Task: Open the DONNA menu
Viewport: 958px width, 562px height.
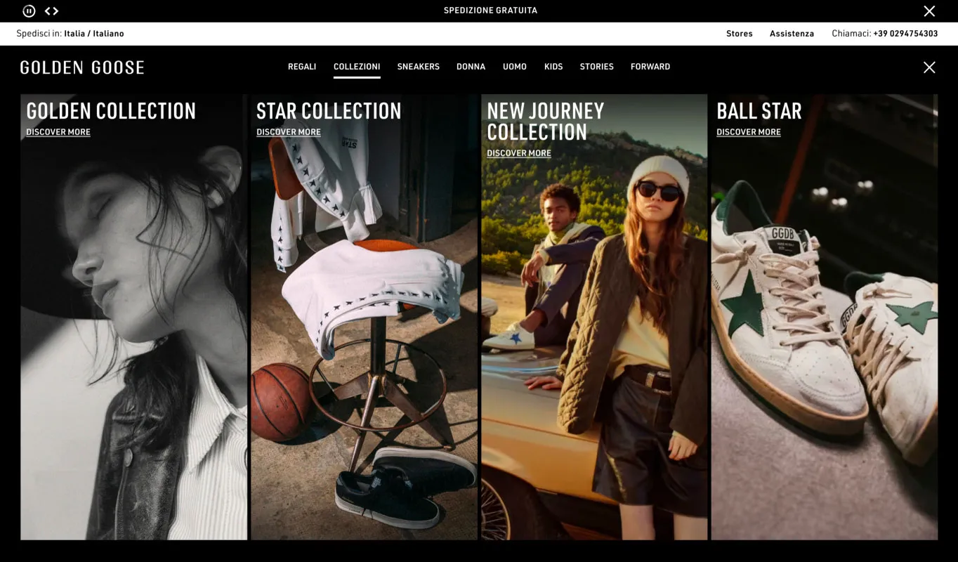Action: click(471, 66)
